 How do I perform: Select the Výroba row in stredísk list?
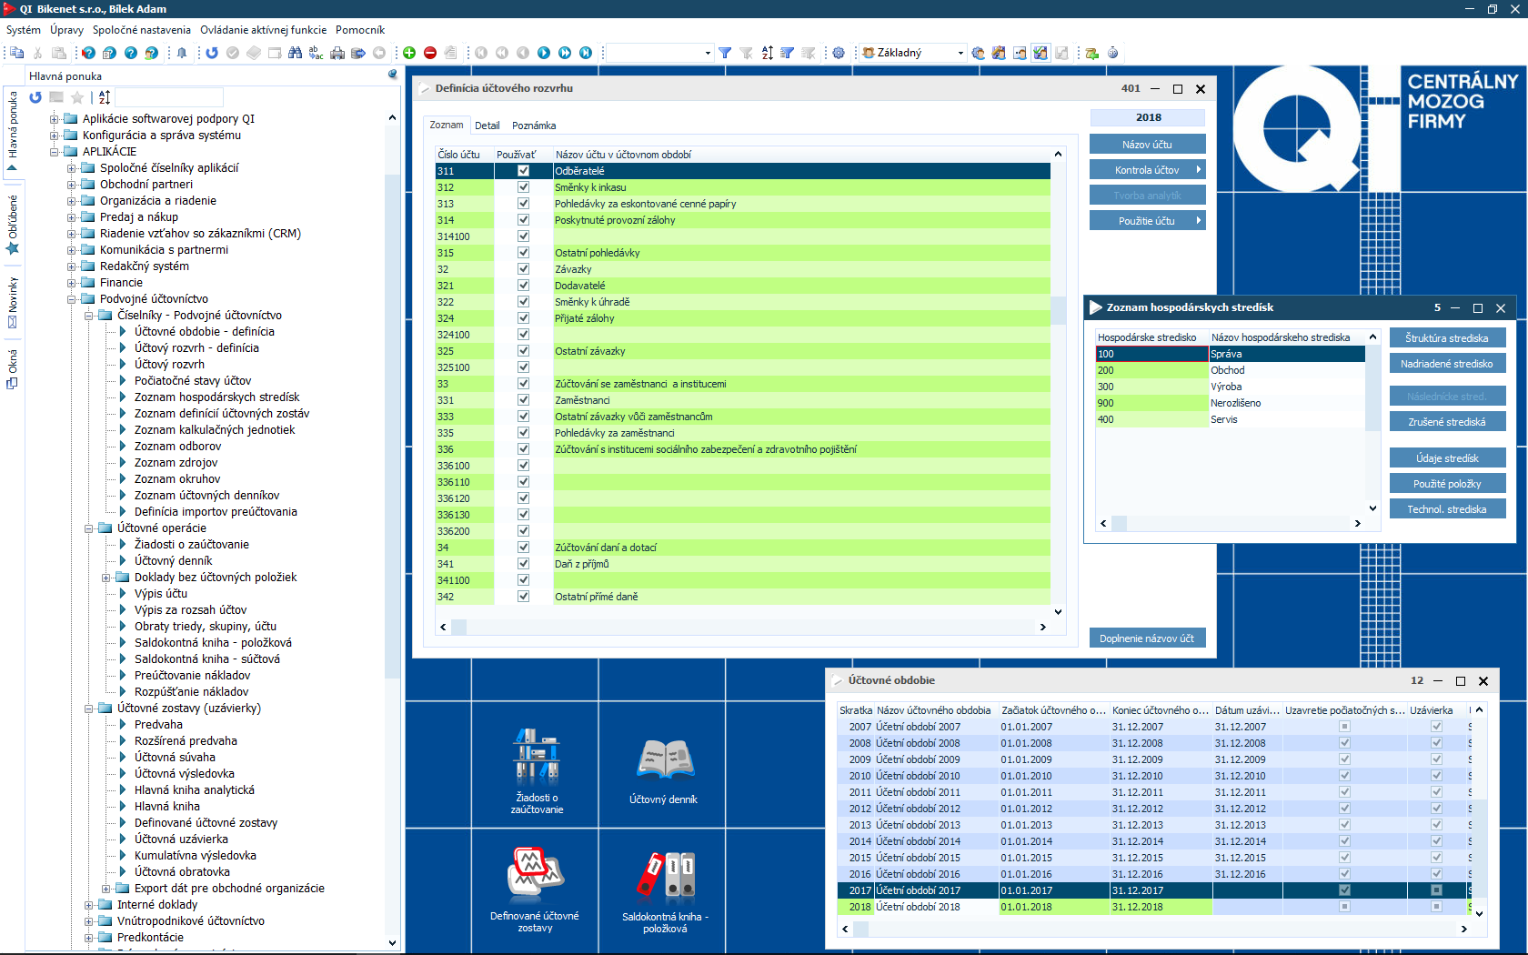[1226, 387]
